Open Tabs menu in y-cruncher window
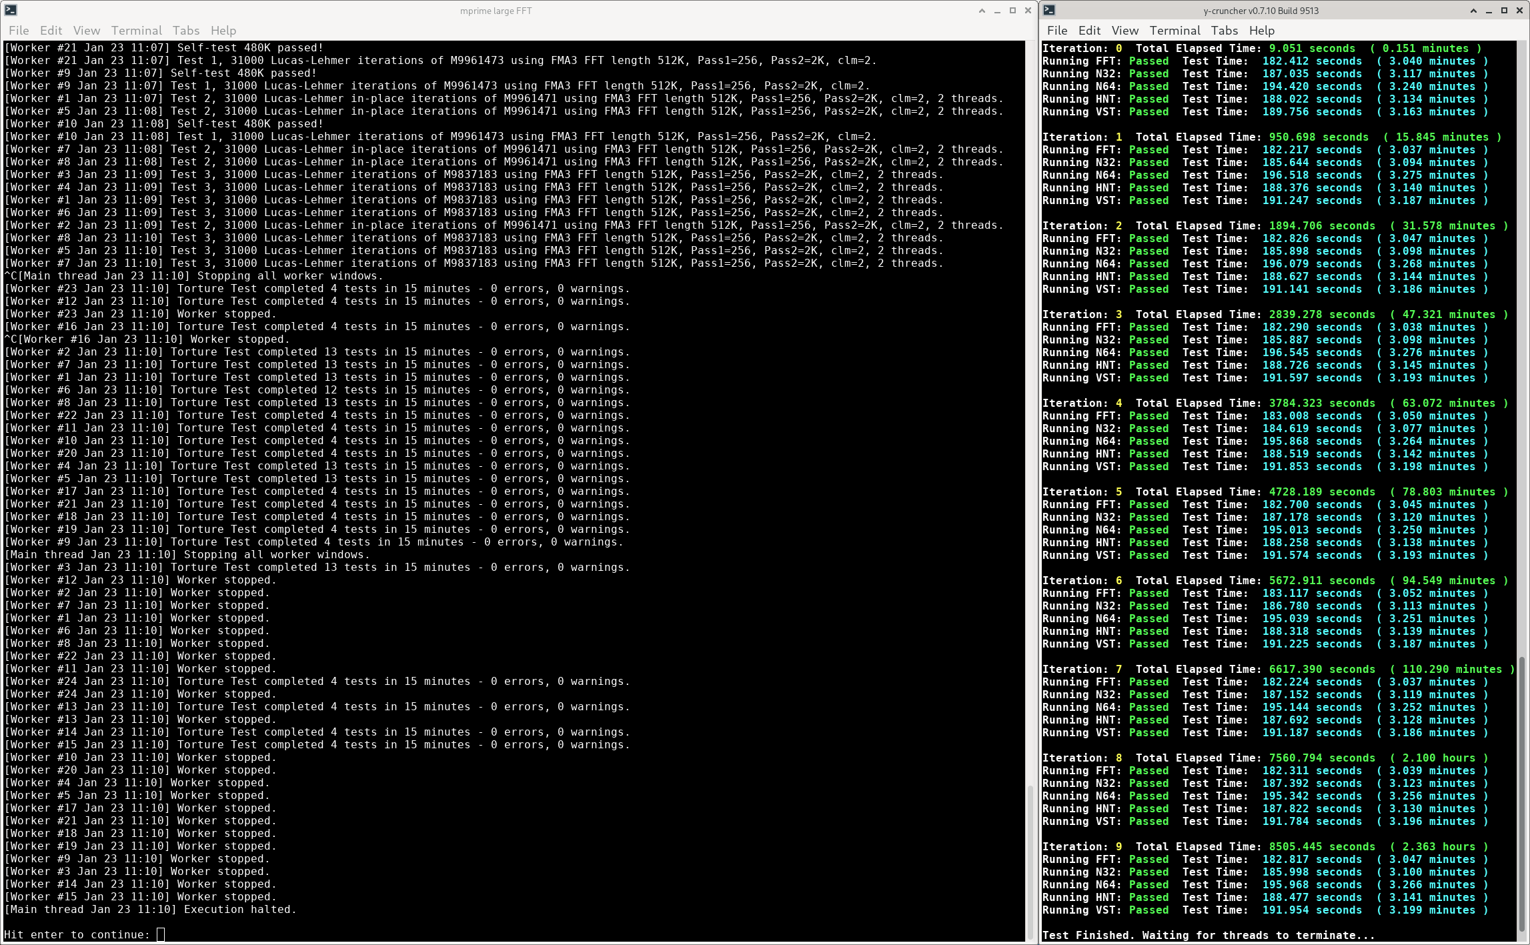The image size is (1530, 945). coord(1225,31)
